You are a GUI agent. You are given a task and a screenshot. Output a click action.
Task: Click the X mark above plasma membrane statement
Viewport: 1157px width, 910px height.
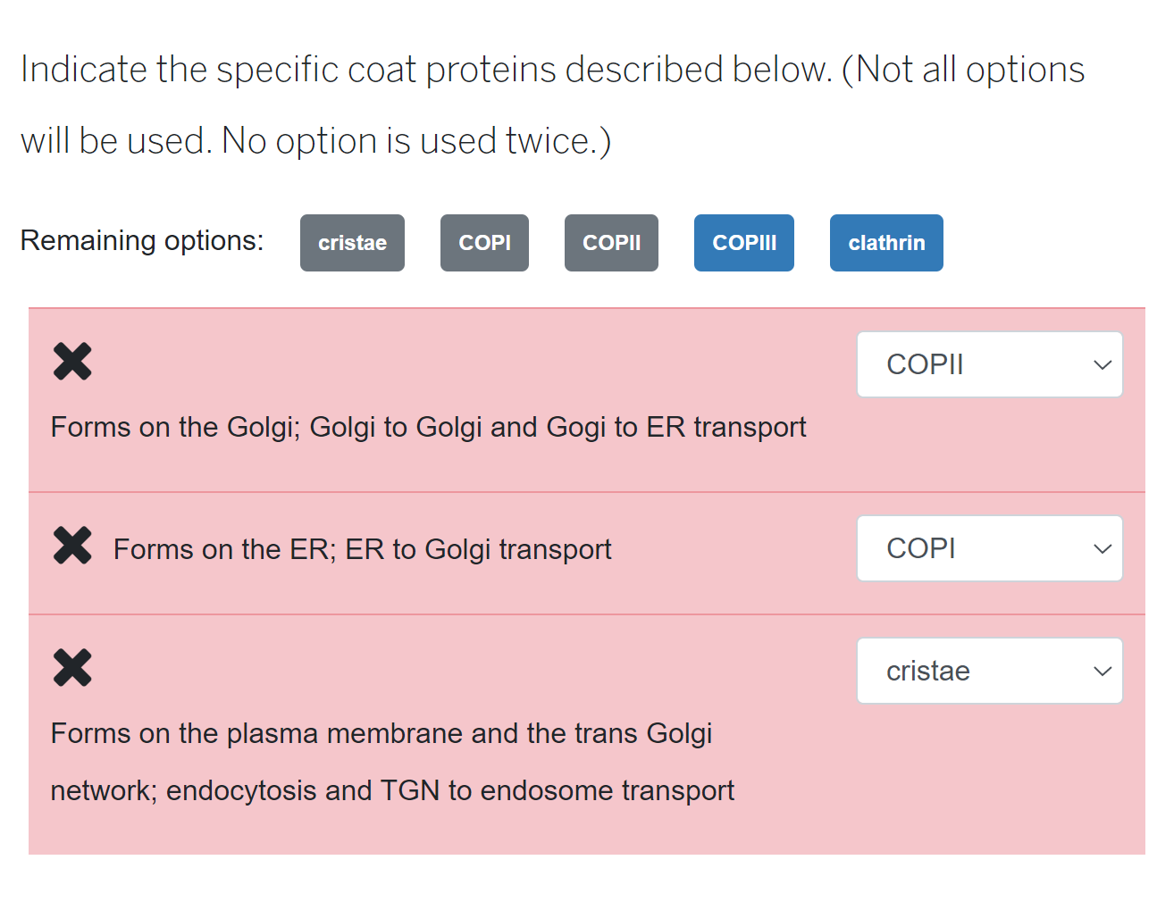[72, 667]
